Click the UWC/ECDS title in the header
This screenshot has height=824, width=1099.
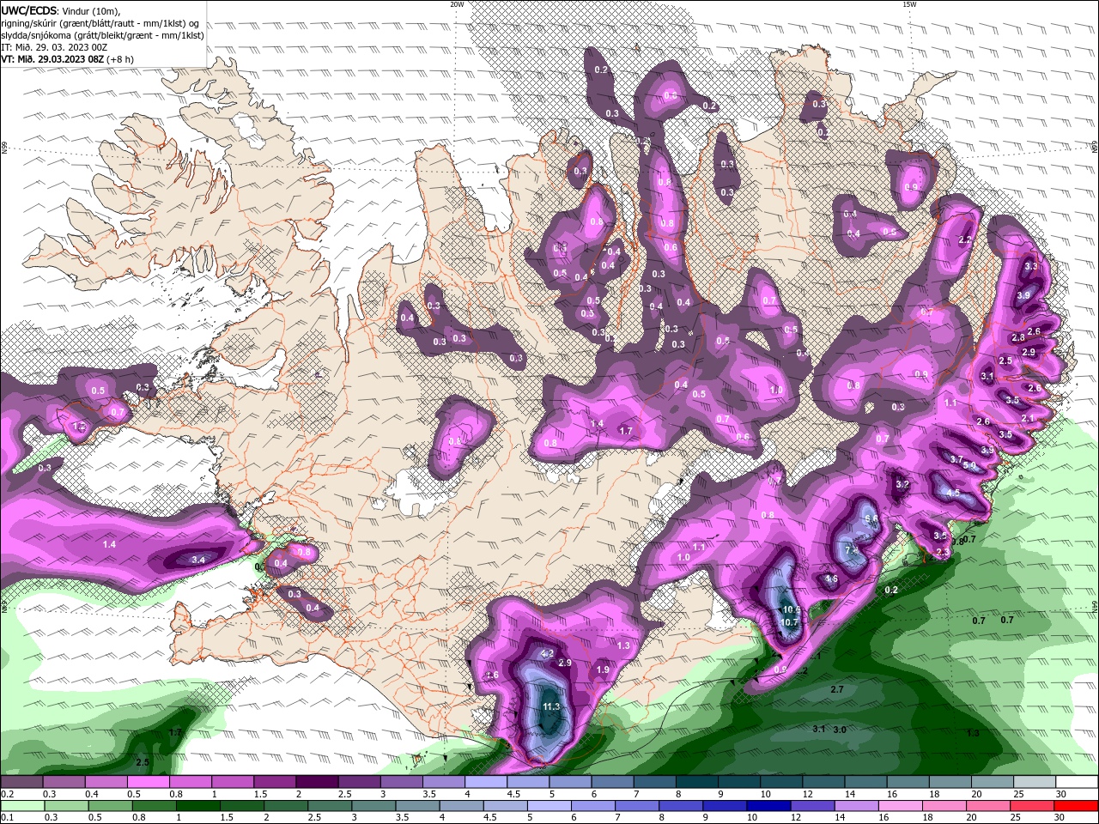[x=29, y=10]
